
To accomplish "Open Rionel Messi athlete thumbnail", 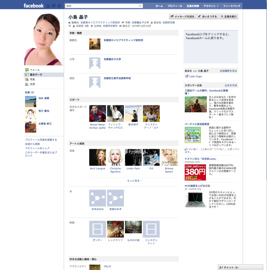I will point(98,113).
